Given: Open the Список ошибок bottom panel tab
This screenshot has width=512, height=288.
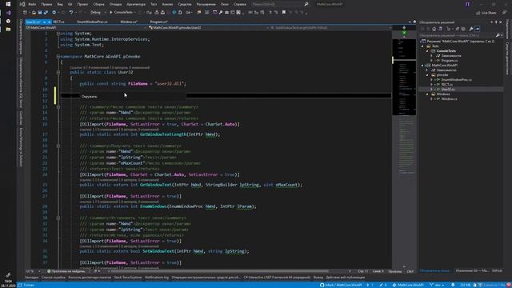Looking at the screenshot, I should tap(54, 278).
